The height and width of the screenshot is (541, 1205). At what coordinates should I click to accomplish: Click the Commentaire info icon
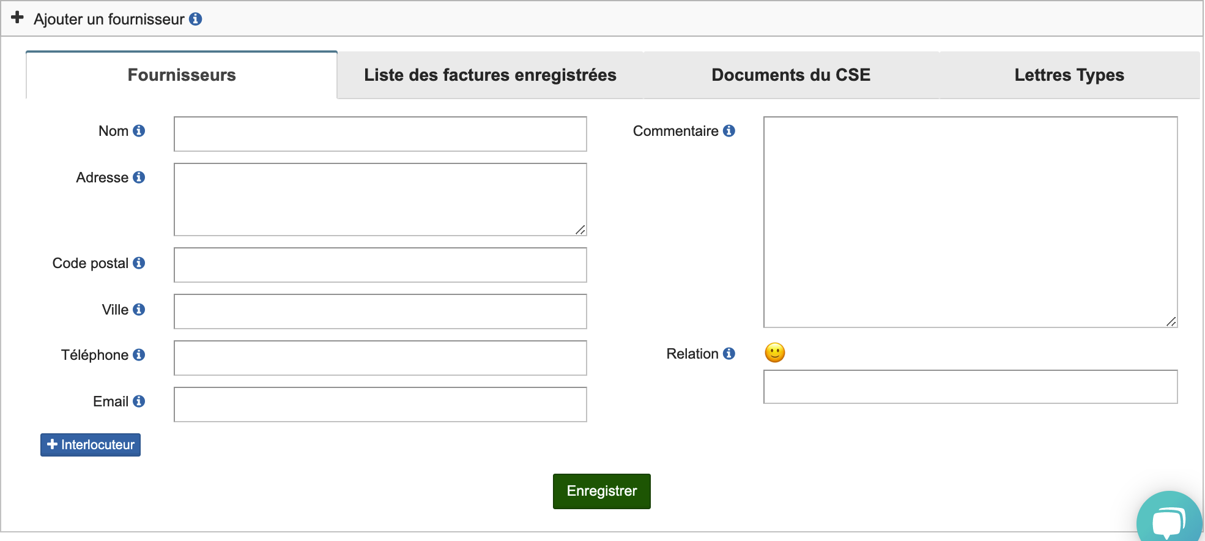729,131
